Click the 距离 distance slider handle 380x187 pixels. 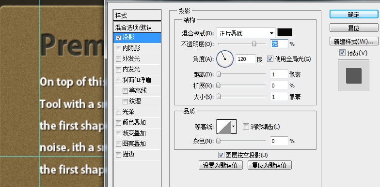pos(219,74)
